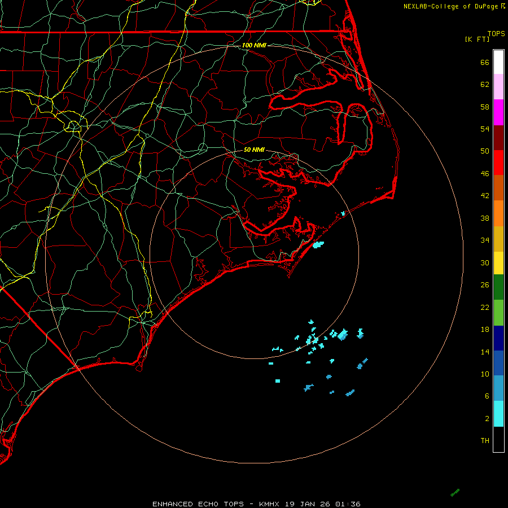508x508 pixels.
Task: Click the 54 legend value
Action: click(x=485, y=129)
